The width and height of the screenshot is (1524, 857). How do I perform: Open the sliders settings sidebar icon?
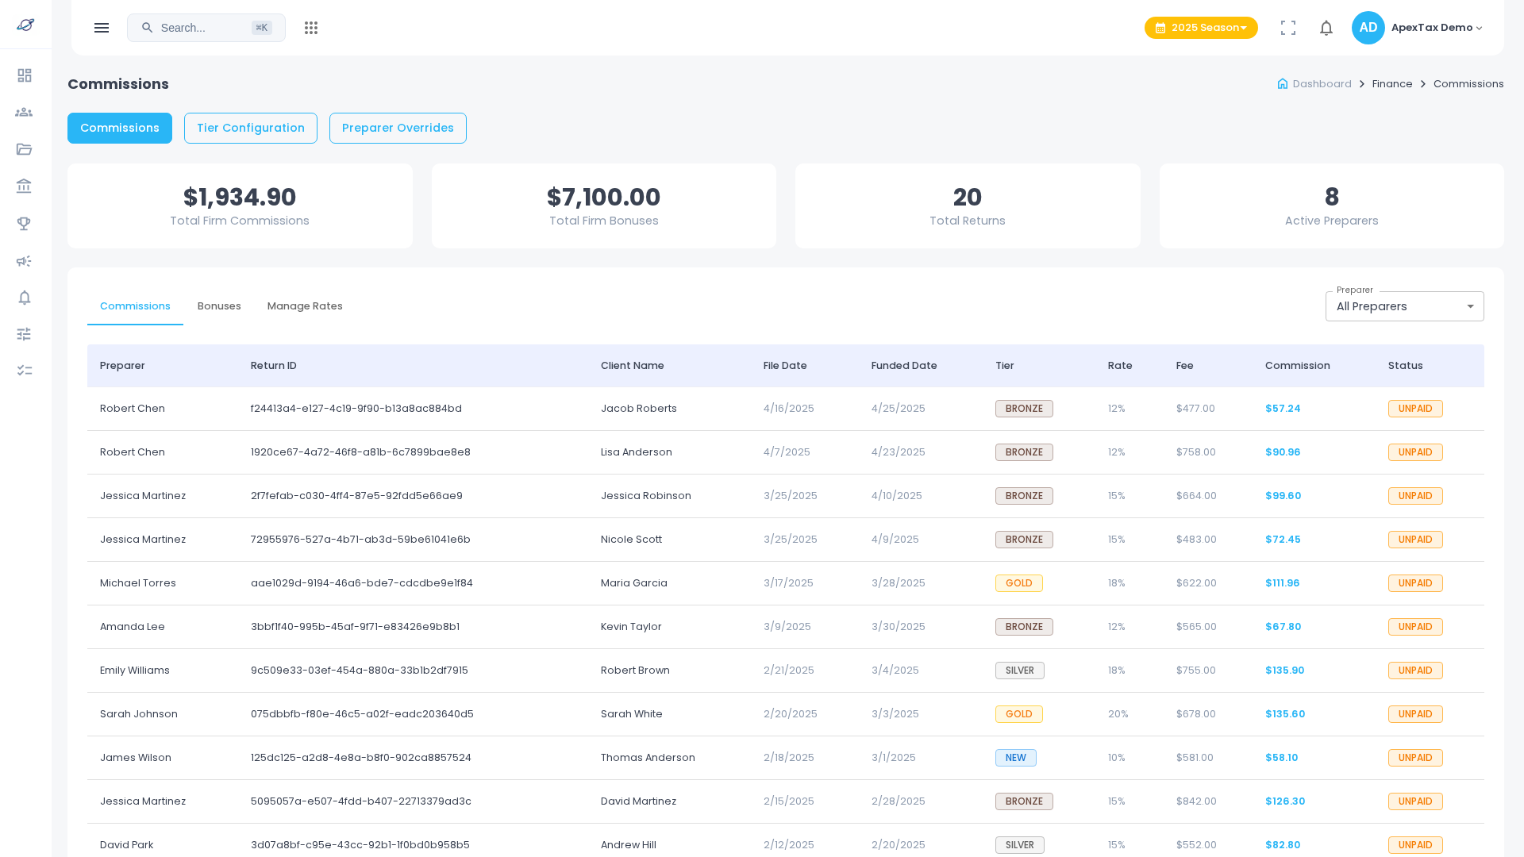tap(25, 334)
